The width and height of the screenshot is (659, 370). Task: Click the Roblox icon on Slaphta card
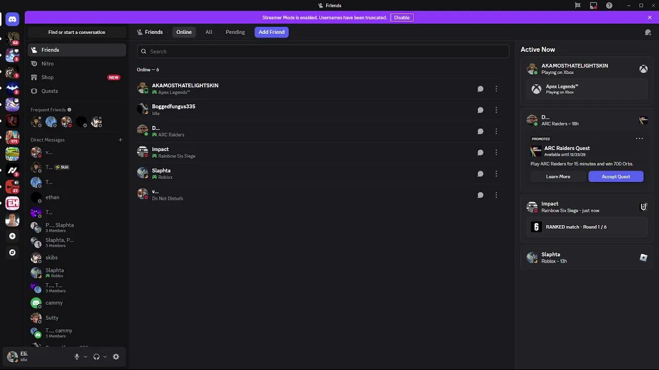[x=644, y=257]
